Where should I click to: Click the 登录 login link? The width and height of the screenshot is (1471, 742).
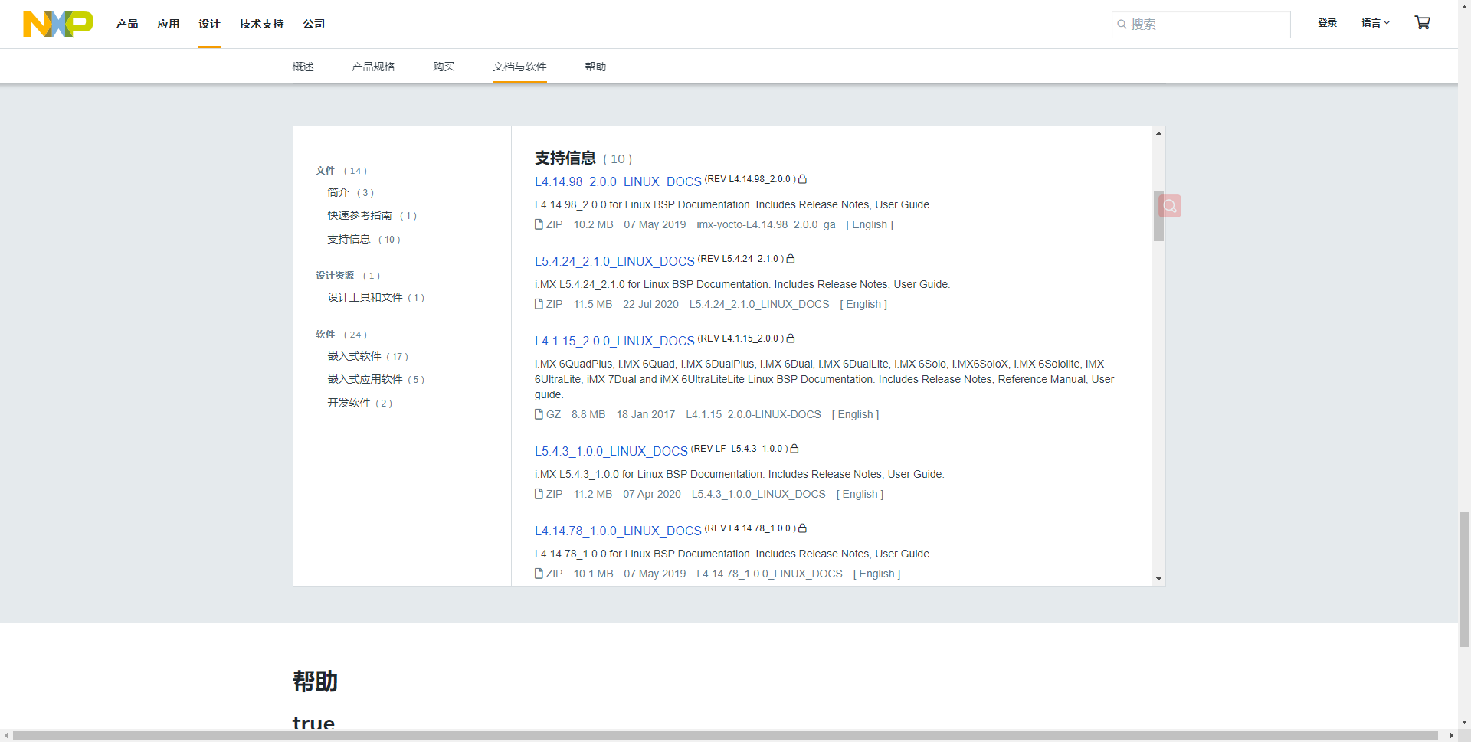click(x=1328, y=22)
